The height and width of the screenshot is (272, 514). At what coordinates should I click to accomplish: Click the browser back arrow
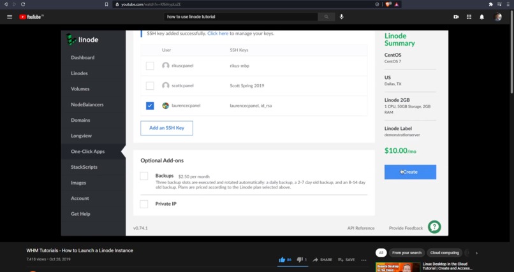[x=6, y=4]
